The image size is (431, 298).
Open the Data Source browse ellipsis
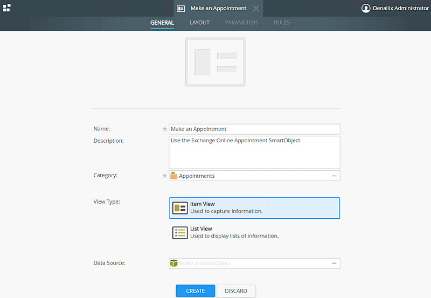334,263
